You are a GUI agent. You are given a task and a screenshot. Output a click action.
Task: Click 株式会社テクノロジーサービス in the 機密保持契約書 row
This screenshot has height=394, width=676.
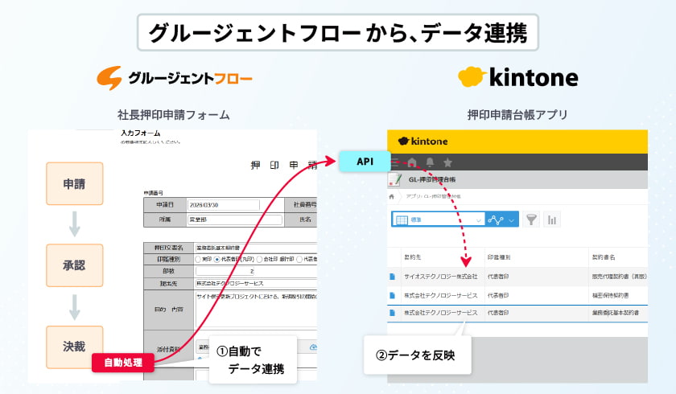pyautogui.click(x=441, y=295)
